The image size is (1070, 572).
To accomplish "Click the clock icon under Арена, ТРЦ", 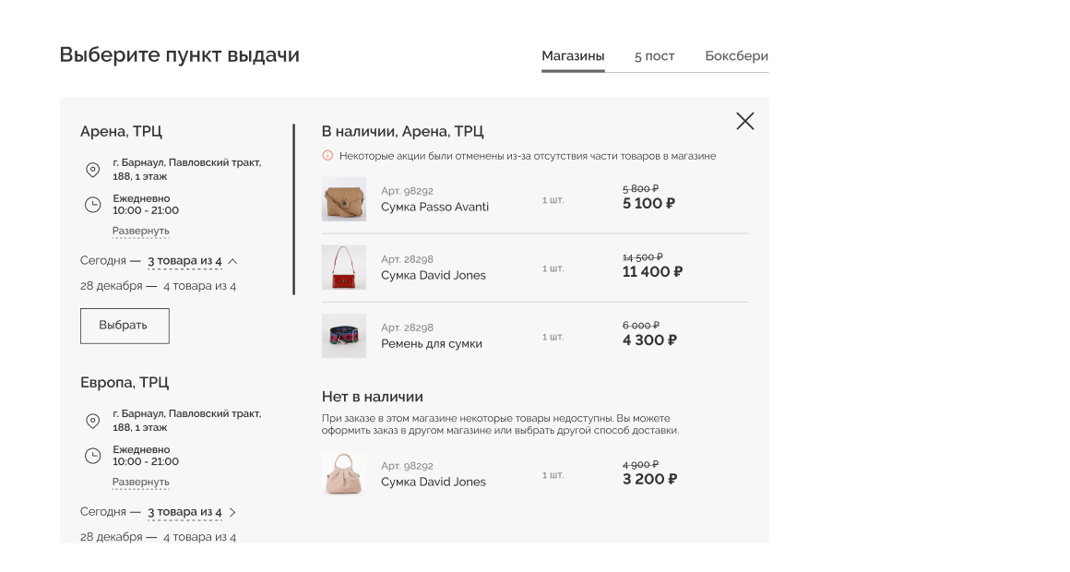I will coord(92,205).
